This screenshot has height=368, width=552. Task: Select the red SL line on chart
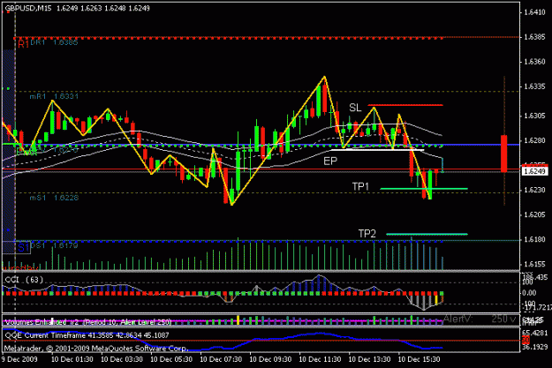click(x=405, y=105)
